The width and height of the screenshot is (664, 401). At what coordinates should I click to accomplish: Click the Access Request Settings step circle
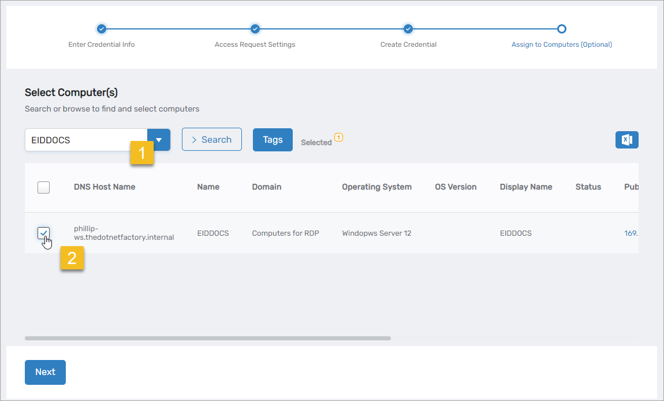255,29
